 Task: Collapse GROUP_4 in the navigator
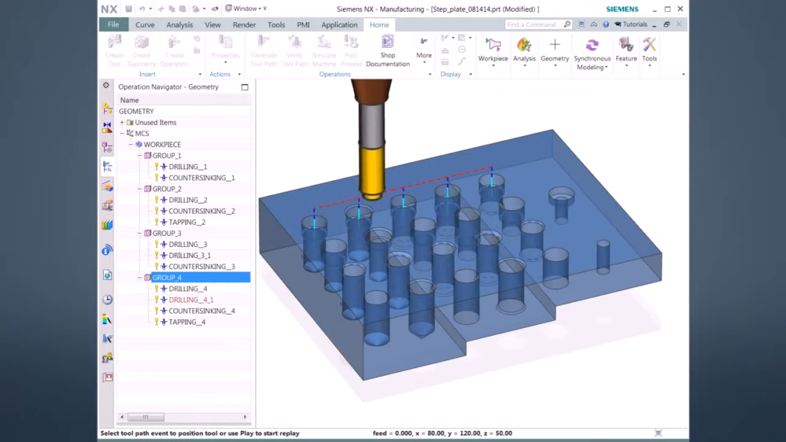coord(140,277)
